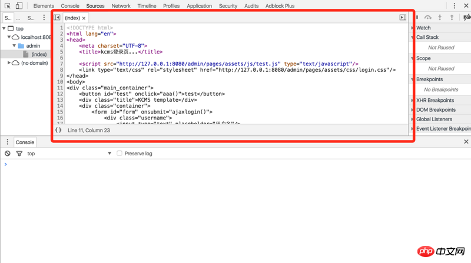Open the Adblock Plus panel tab
Screen dimensions: 471x263
280,6
